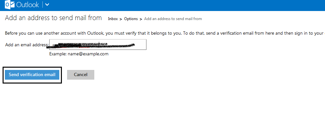Click the 'Add an email address' label

[27, 45]
